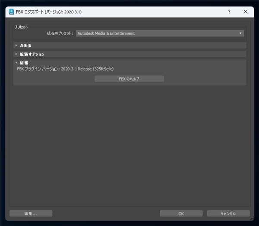Click the FBX プラグイン バージョン text
This screenshot has height=226, width=259.
click(x=65, y=69)
